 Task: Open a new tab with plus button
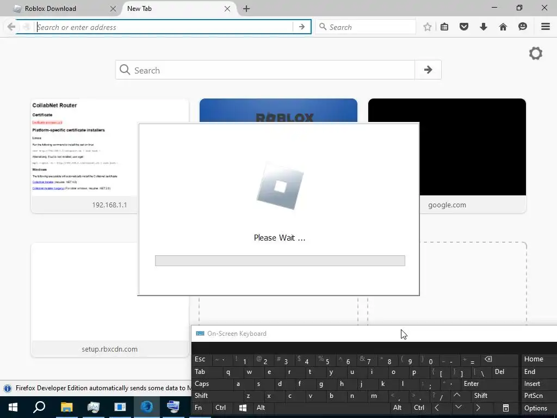pos(246,9)
